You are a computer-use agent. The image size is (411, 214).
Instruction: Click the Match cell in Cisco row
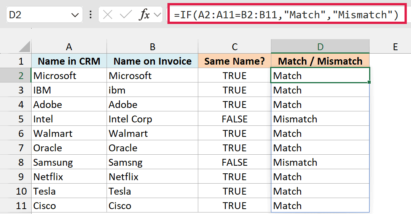[x=320, y=205]
